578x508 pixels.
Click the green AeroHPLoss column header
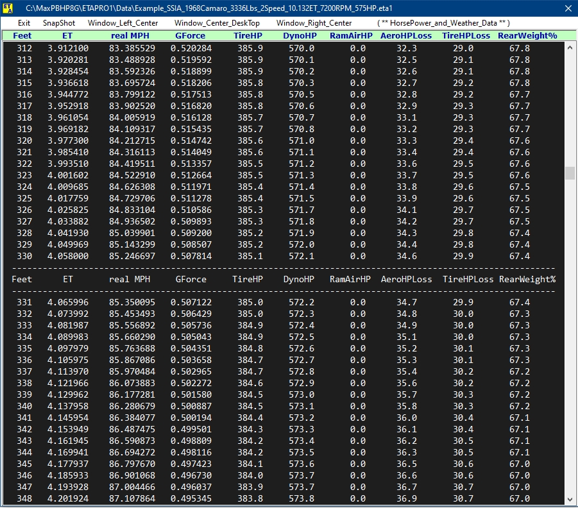(406, 36)
